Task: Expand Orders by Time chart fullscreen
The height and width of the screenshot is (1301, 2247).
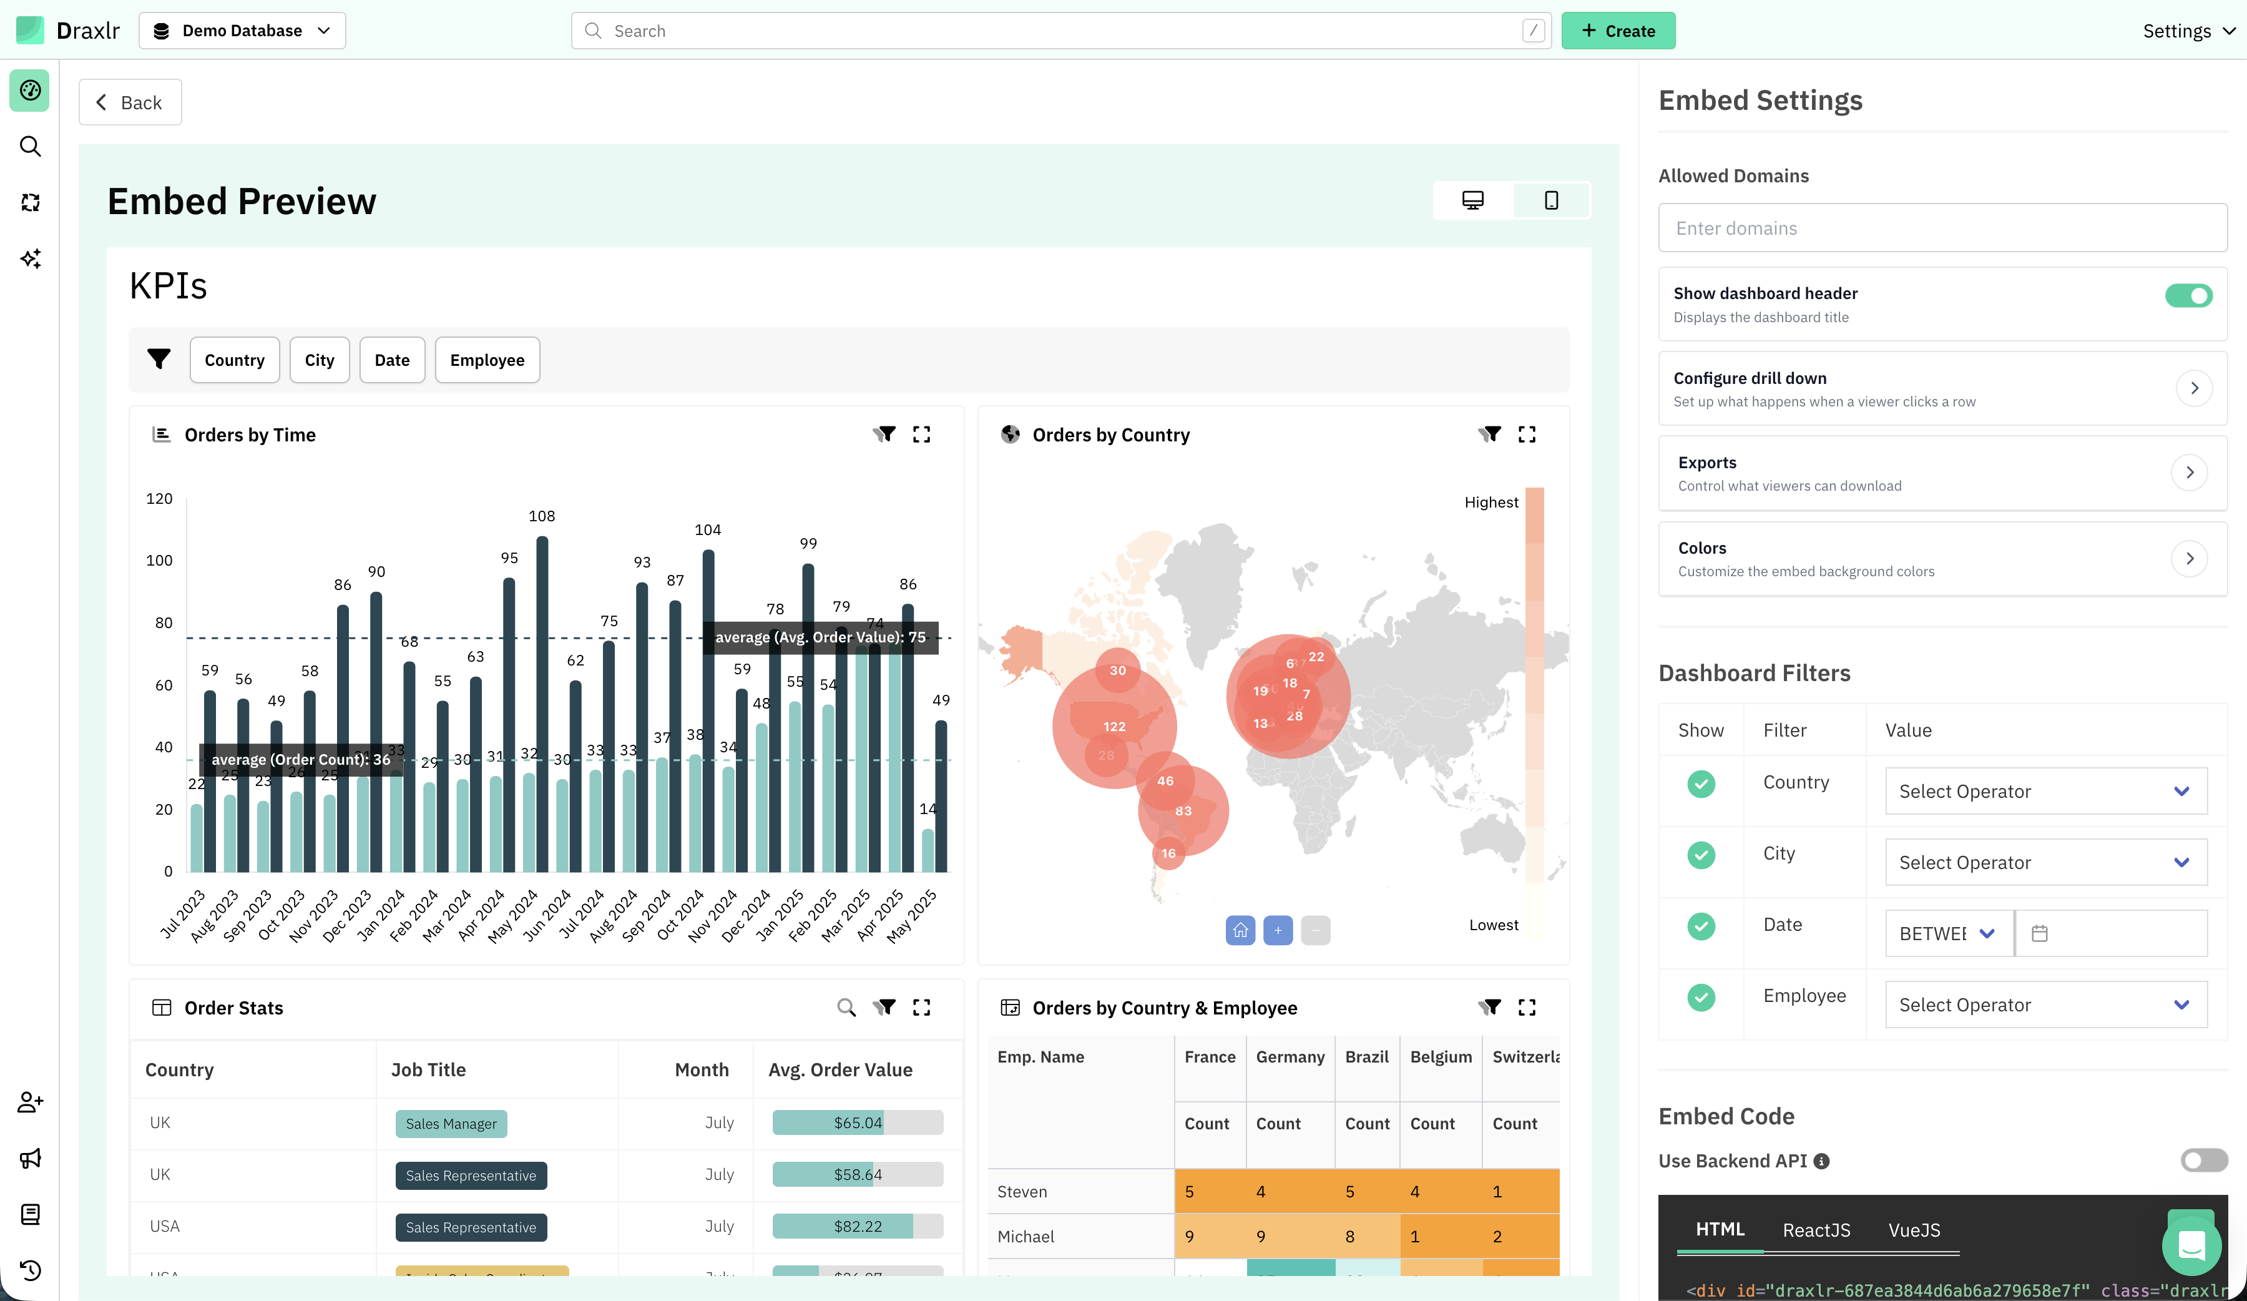Action: 921,434
